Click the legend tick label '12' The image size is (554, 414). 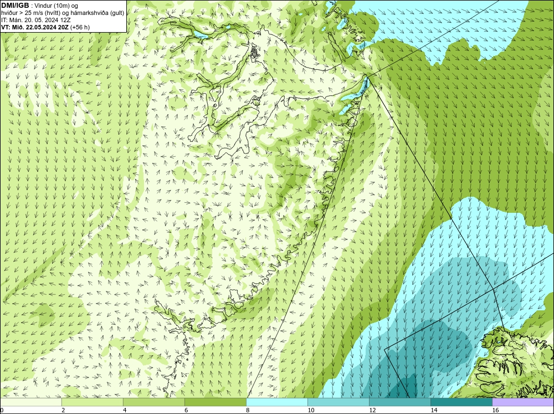click(x=372, y=410)
